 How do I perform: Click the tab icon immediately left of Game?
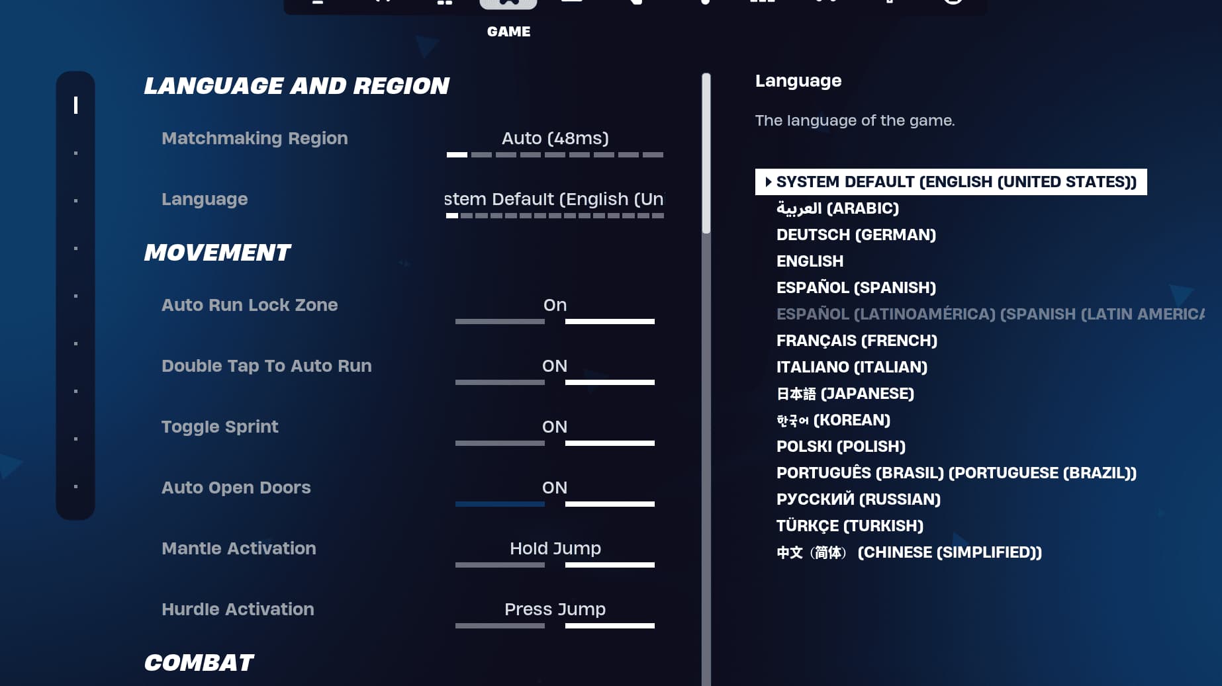445,3
